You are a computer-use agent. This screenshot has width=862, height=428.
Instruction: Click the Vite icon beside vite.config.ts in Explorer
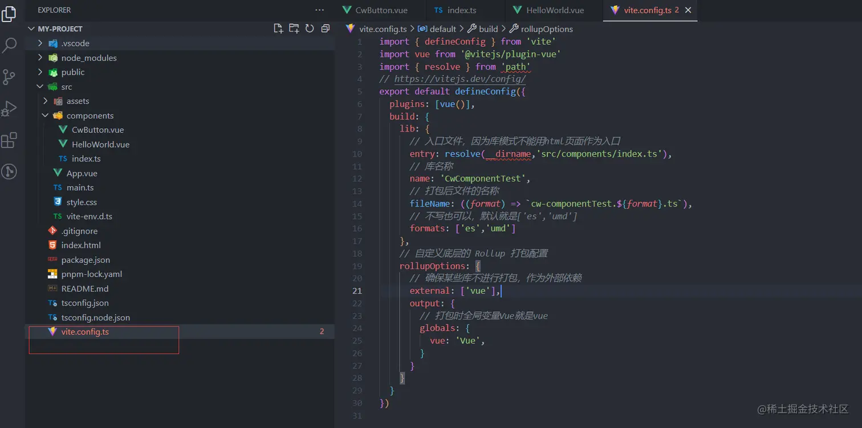[x=52, y=332]
